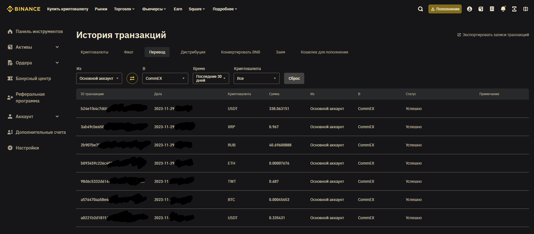Click the amount 338.063151
534x234 pixels.
tap(279, 108)
